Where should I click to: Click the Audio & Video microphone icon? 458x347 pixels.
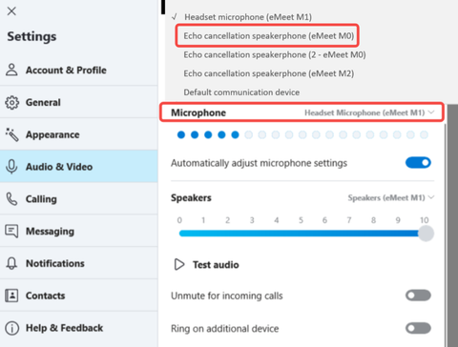click(11, 167)
